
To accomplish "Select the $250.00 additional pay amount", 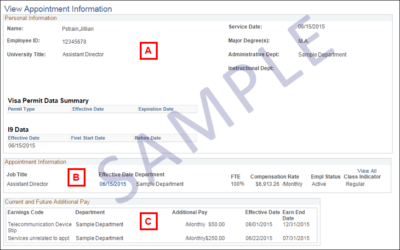I will (x=215, y=238).
